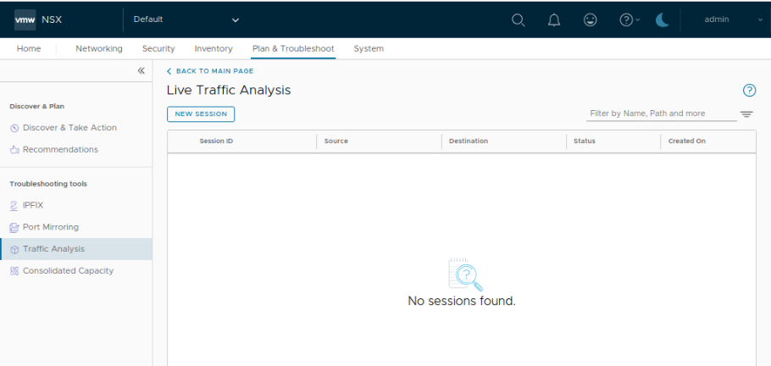Open the notifications bell icon

tap(554, 19)
